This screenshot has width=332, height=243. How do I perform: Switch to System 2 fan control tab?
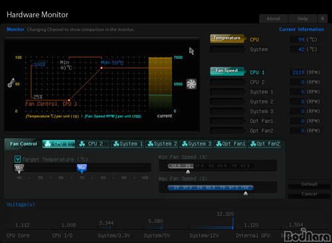coord(161,144)
